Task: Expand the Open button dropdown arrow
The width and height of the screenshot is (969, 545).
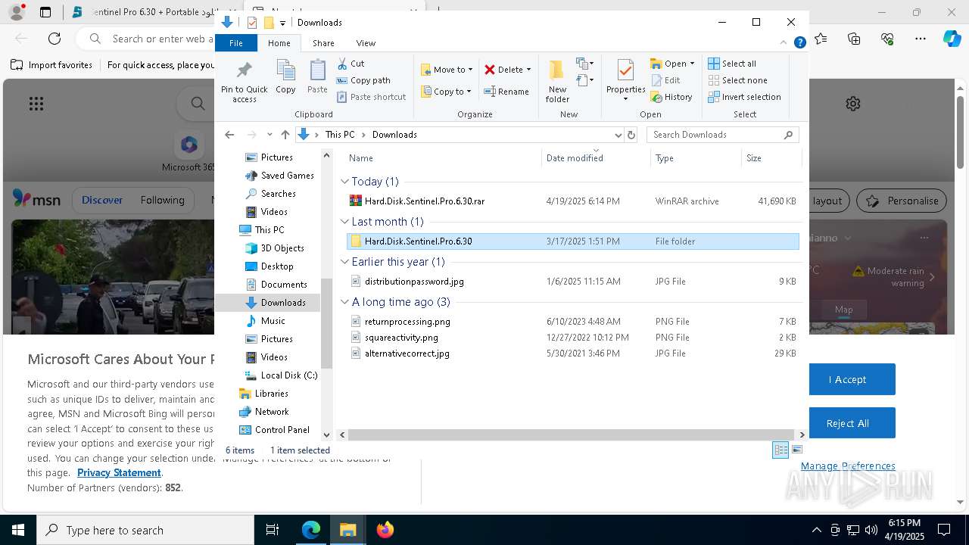Action: [x=692, y=64]
